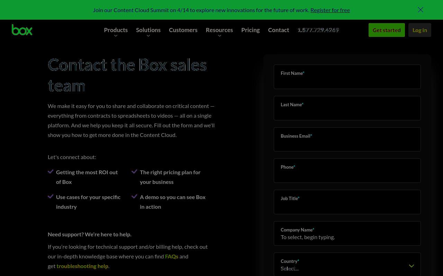Image resolution: width=443 pixels, height=276 pixels.
Task: Click the 1.877.729.4269 phone number
Action: (318, 30)
